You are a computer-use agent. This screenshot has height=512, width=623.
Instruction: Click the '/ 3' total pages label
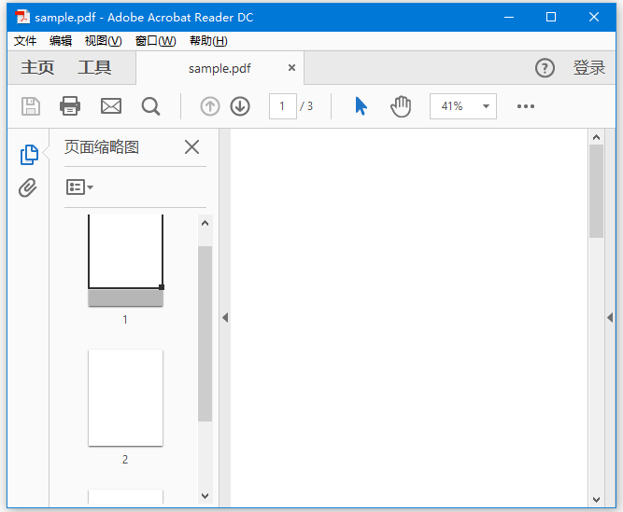coord(306,106)
